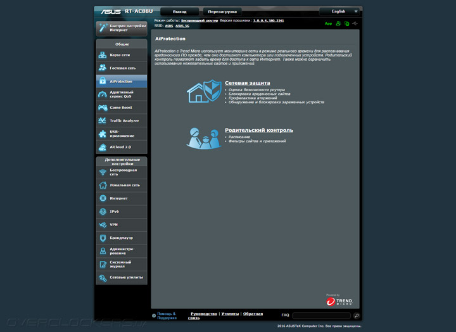Click the house and shield Network Protection image
456x332 pixels.
pos(204,91)
